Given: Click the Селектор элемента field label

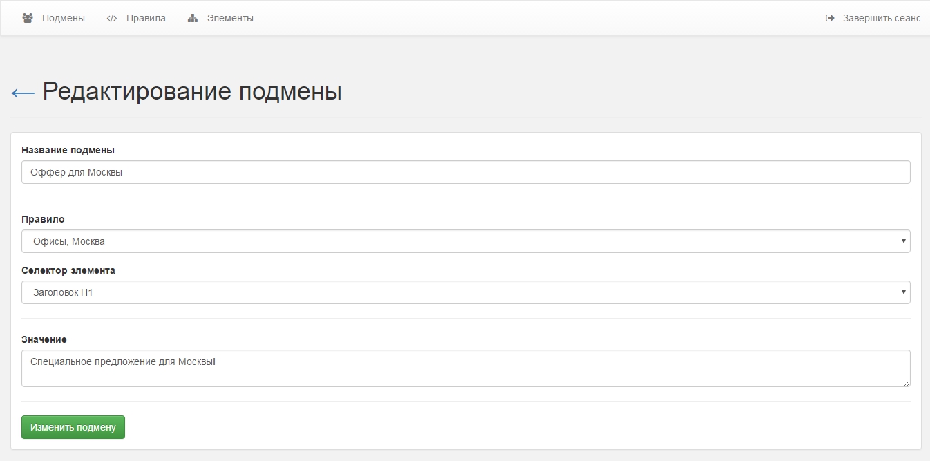Looking at the screenshot, I should [68, 270].
